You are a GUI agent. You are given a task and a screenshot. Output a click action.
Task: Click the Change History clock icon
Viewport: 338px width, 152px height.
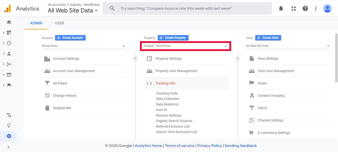pos(47,96)
